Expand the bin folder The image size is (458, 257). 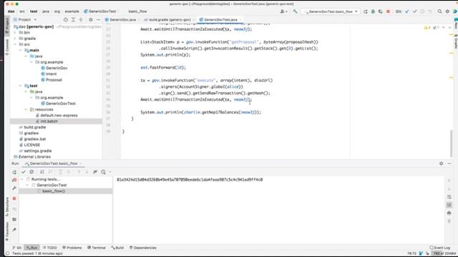[x=15, y=32]
